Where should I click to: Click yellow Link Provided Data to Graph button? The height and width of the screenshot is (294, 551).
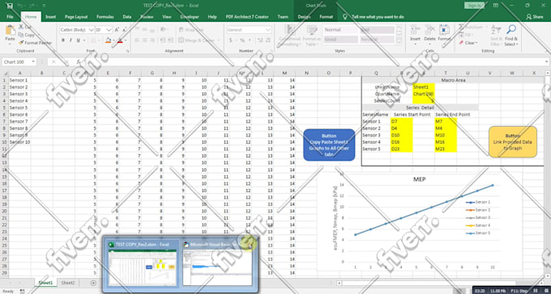click(x=513, y=142)
